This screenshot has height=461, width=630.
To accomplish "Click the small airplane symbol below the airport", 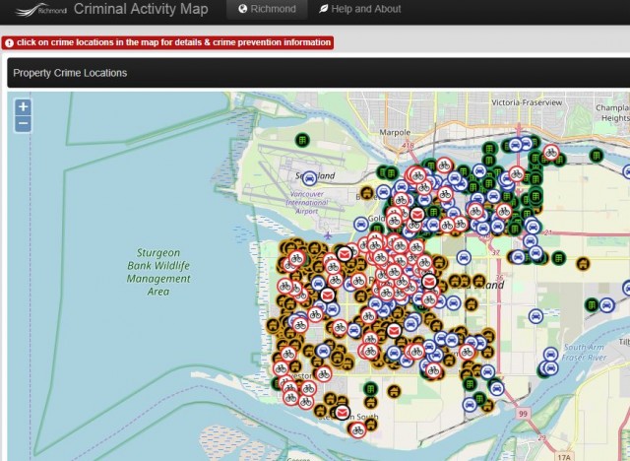I will coord(328,235).
